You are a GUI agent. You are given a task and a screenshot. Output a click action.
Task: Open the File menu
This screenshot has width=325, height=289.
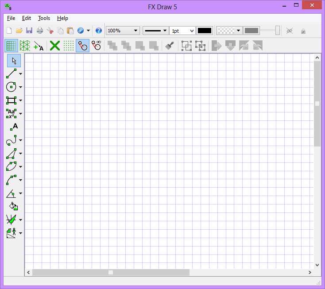point(11,18)
